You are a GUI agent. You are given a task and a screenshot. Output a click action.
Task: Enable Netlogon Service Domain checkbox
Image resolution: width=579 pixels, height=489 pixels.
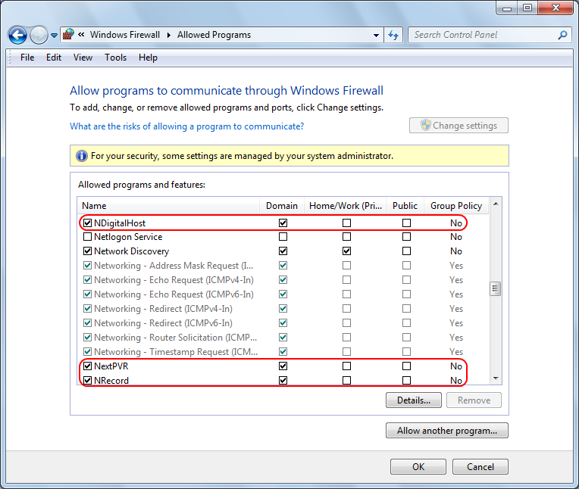[283, 236]
